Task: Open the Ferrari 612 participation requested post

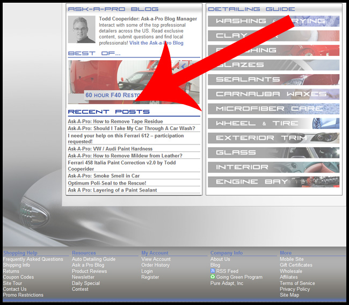Action: [x=126, y=139]
